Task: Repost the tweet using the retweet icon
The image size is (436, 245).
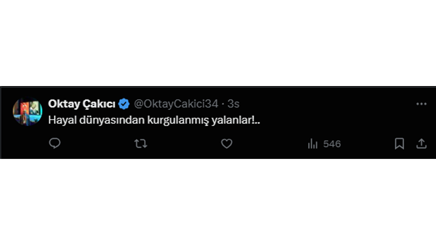Action: click(x=141, y=144)
